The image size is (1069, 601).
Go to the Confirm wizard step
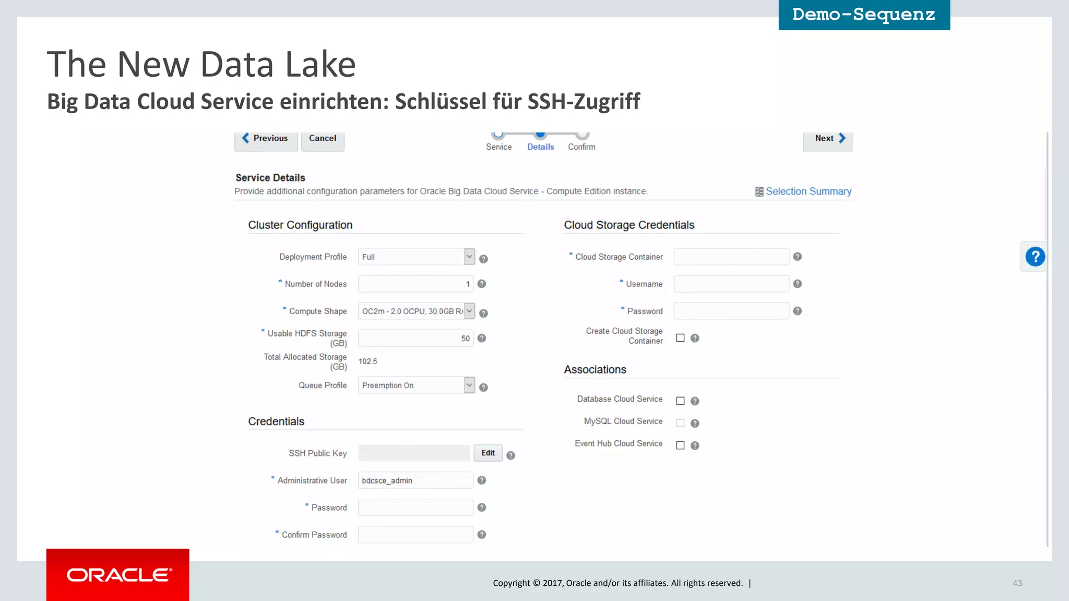pos(581,141)
